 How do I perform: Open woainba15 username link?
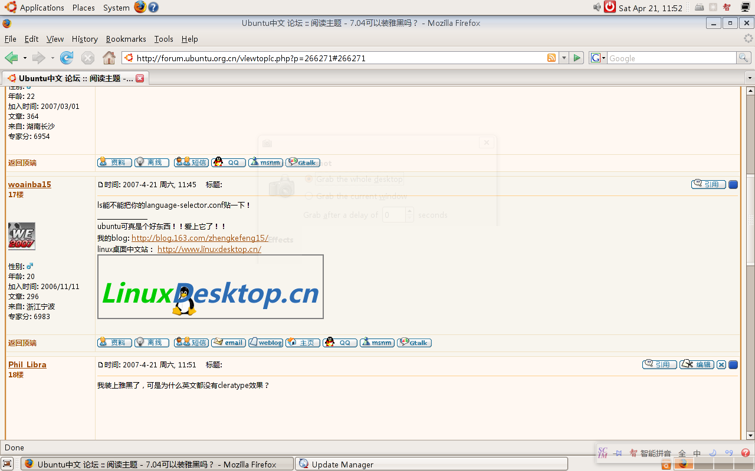[x=29, y=184]
